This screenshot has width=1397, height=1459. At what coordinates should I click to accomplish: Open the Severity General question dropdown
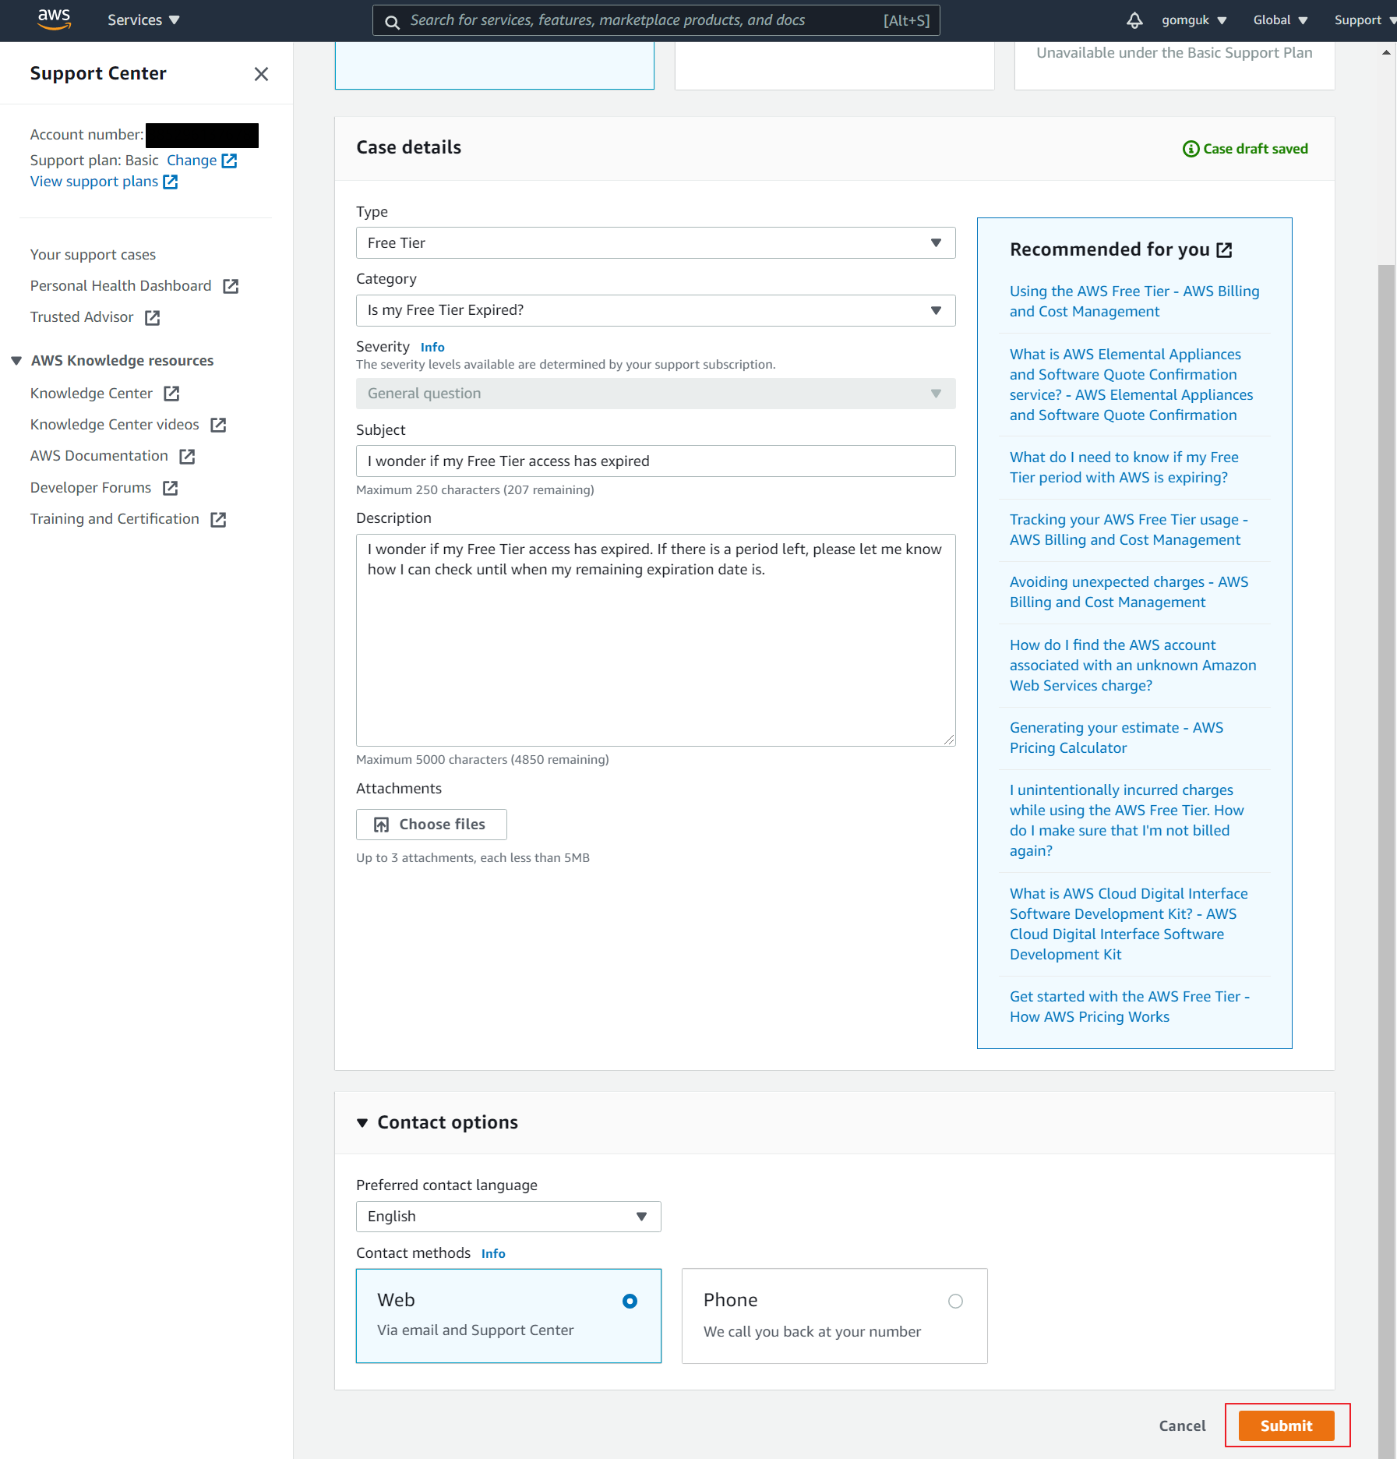(x=655, y=394)
